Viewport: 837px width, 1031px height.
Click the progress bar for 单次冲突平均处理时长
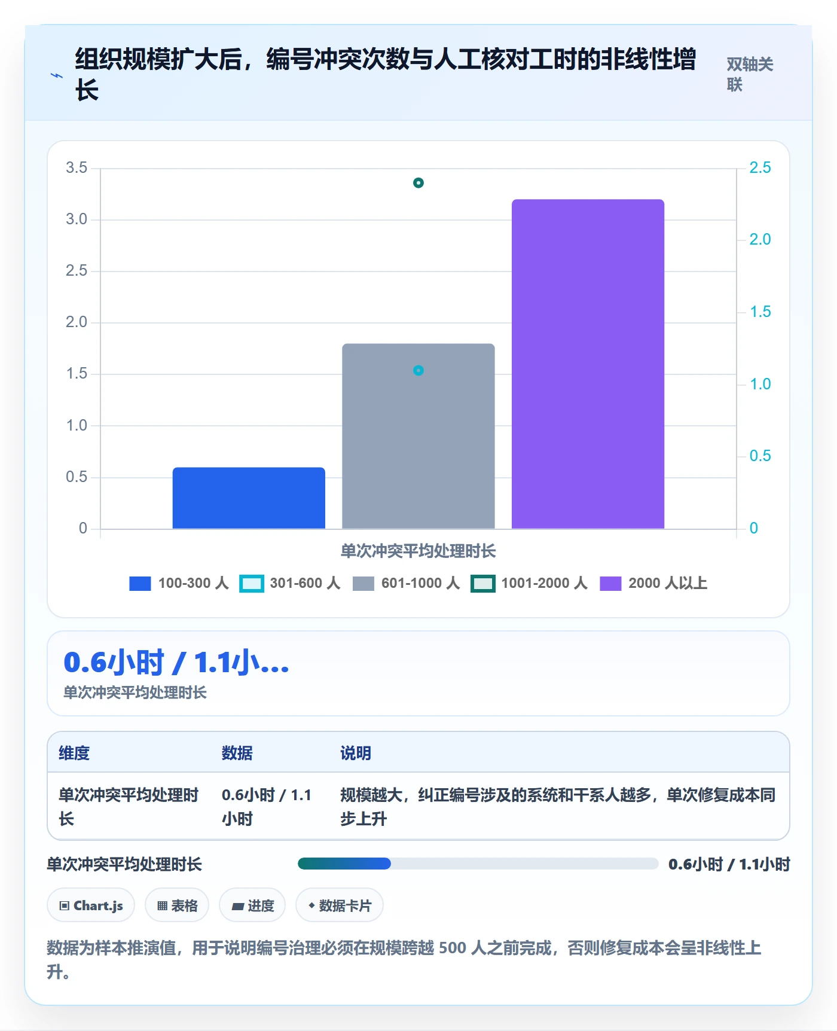point(478,864)
